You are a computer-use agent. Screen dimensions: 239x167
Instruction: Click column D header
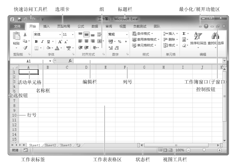click(86, 67)
